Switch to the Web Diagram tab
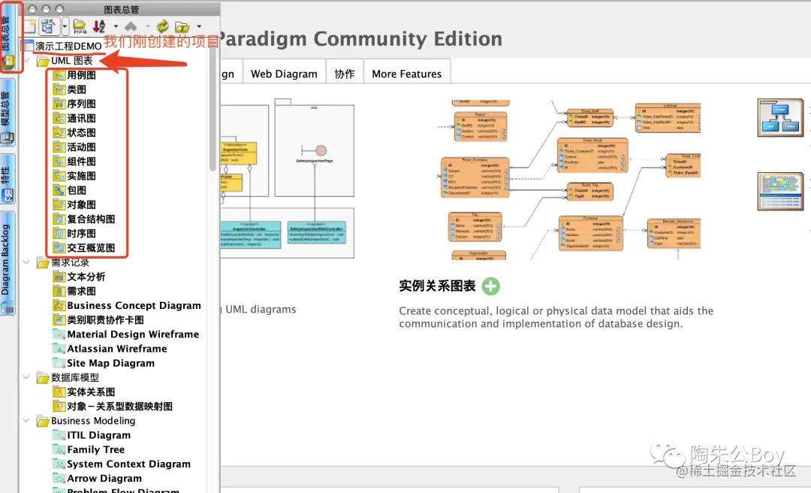 [x=284, y=74]
